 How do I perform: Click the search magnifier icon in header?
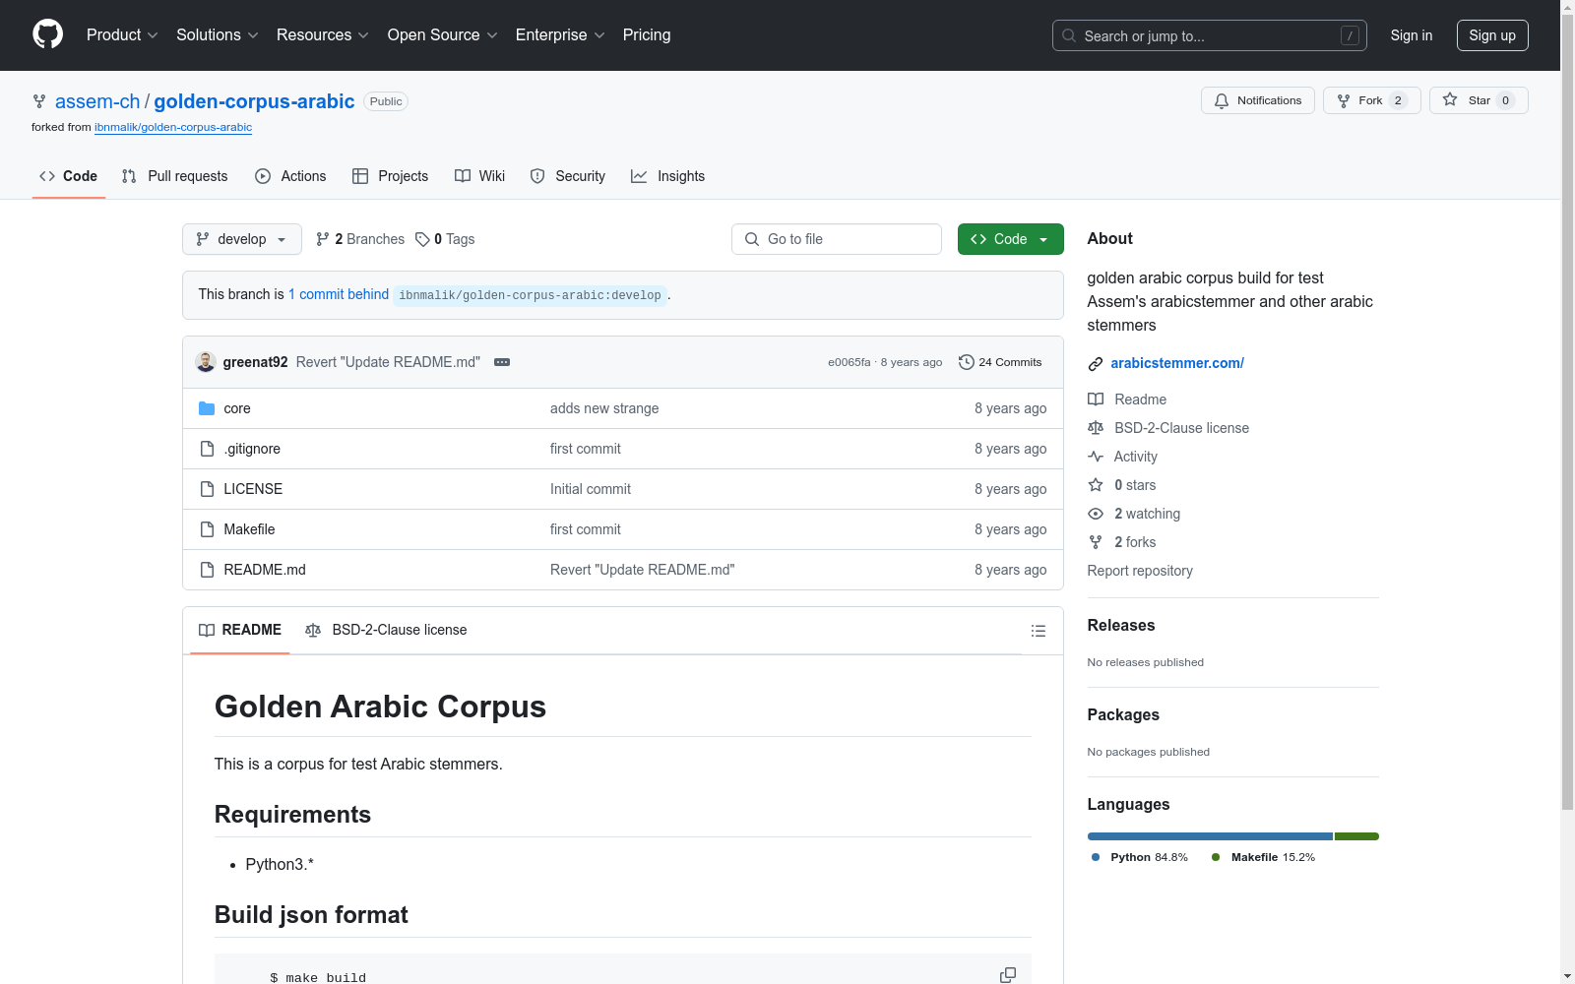point(1069,35)
